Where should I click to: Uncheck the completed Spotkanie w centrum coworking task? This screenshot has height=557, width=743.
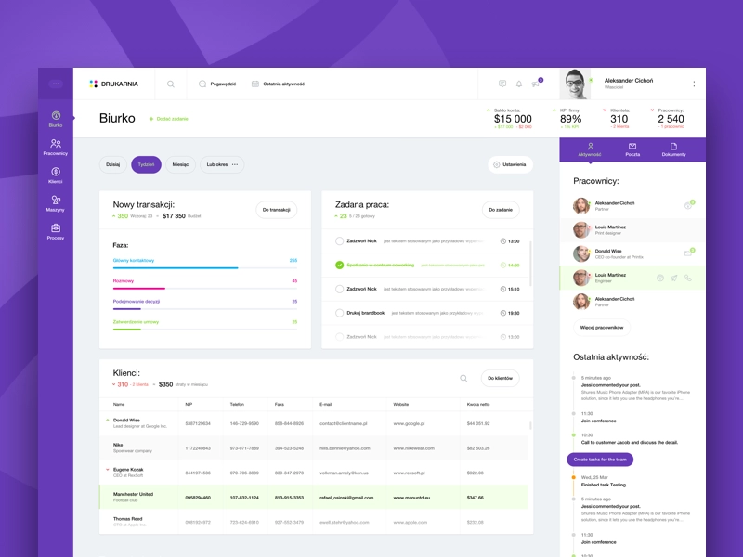click(x=339, y=265)
